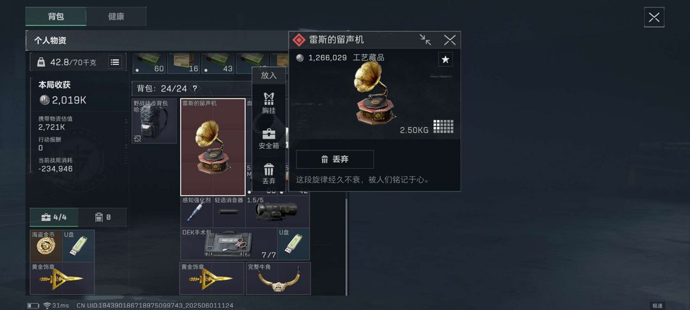Select the DEK手术包 surgery kit
Image resolution: width=690 pixels, height=310 pixels.
(x=229, y=244)
